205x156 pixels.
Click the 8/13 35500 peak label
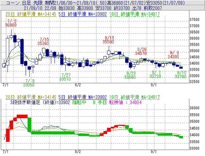(x=108, y=40)
